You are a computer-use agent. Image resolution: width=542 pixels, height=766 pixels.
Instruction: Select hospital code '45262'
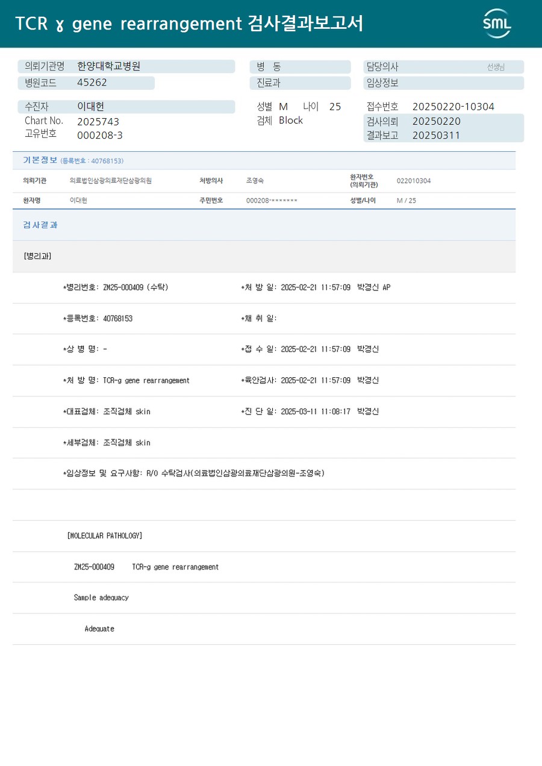(92, 83)
